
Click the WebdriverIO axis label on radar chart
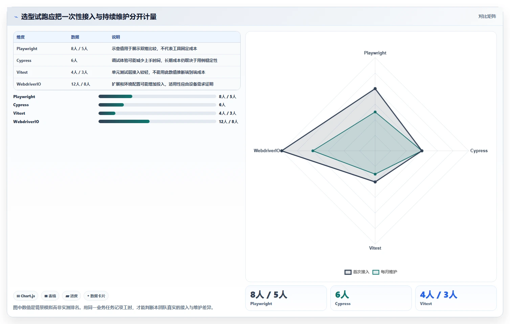pyautogui.click(x=267, y=151)
